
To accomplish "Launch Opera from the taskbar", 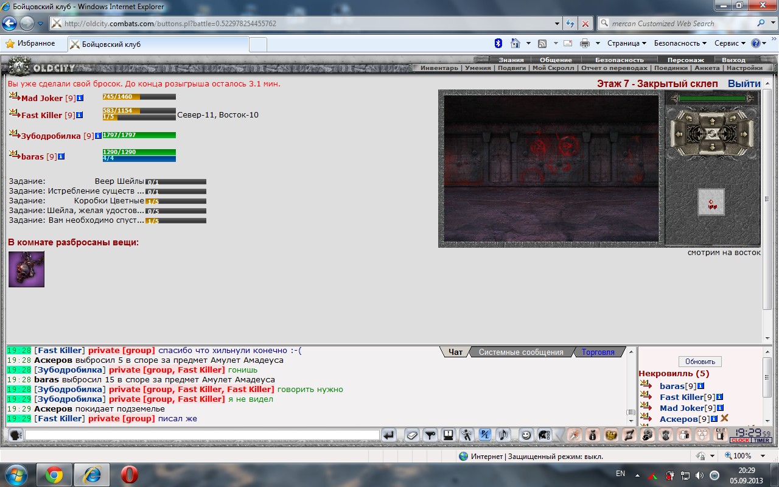I will click(x=129, y=474).
